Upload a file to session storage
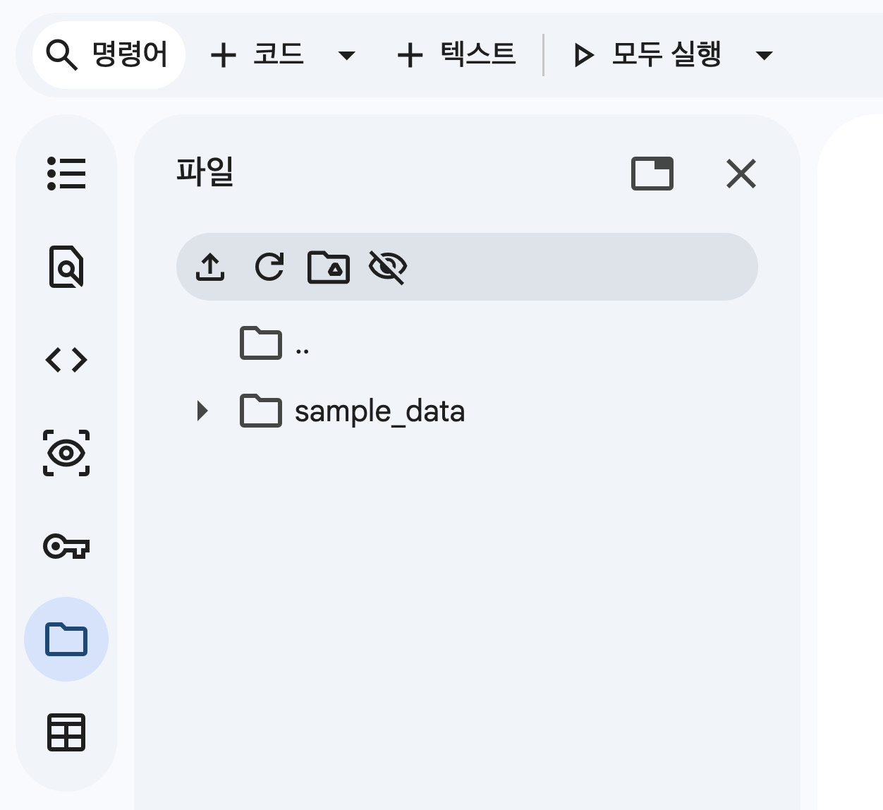This screenshot has height=810, width=883. (x=210, y=267)
